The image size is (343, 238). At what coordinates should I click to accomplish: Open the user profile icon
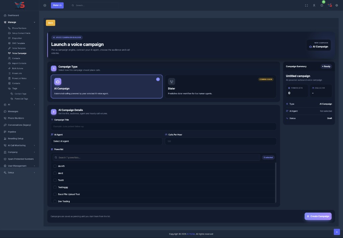(314, 5)
